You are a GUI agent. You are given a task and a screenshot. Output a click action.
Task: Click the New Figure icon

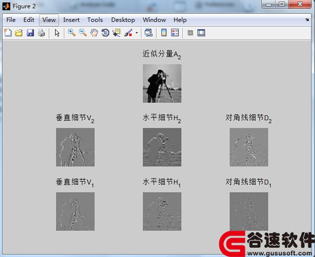click(8, 33)
